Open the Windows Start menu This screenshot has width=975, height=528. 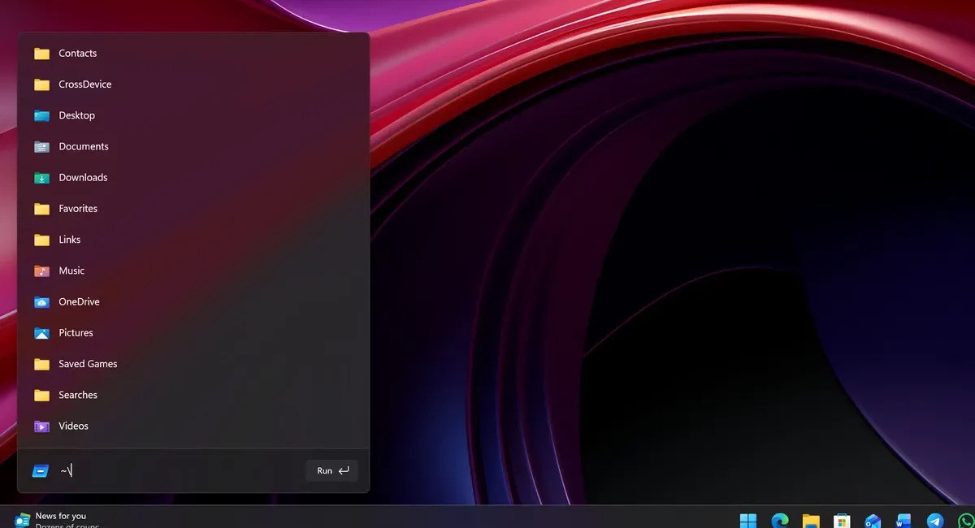coord(748,520)
